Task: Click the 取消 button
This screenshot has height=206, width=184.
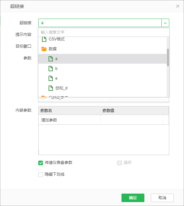Action: pos(162,198)
